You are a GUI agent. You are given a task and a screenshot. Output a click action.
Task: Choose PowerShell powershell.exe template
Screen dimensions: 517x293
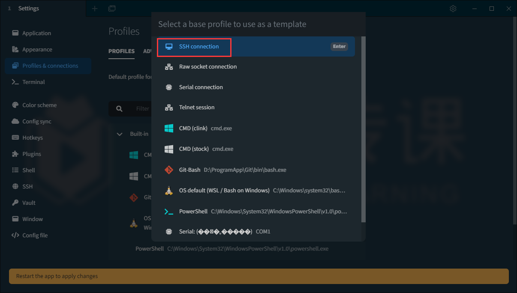(x=256, y=211)
